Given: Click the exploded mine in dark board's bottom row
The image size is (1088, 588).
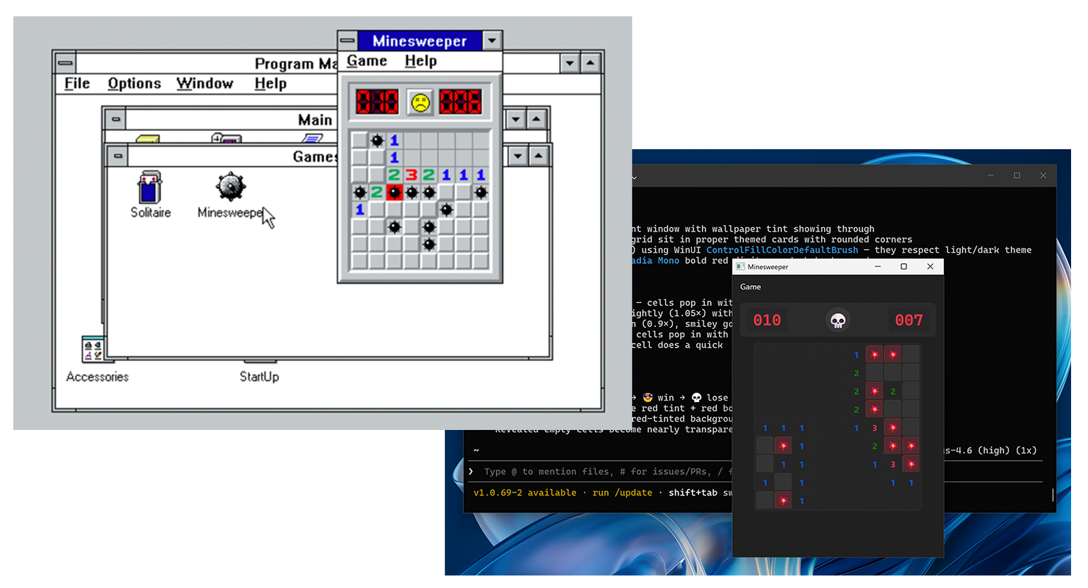Looking at the screenshot, I should (x=784, y=501).
